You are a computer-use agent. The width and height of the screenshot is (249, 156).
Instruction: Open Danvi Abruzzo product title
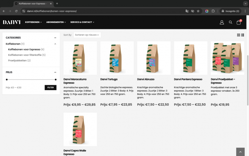pyautogui.click(x=146, y=79)
